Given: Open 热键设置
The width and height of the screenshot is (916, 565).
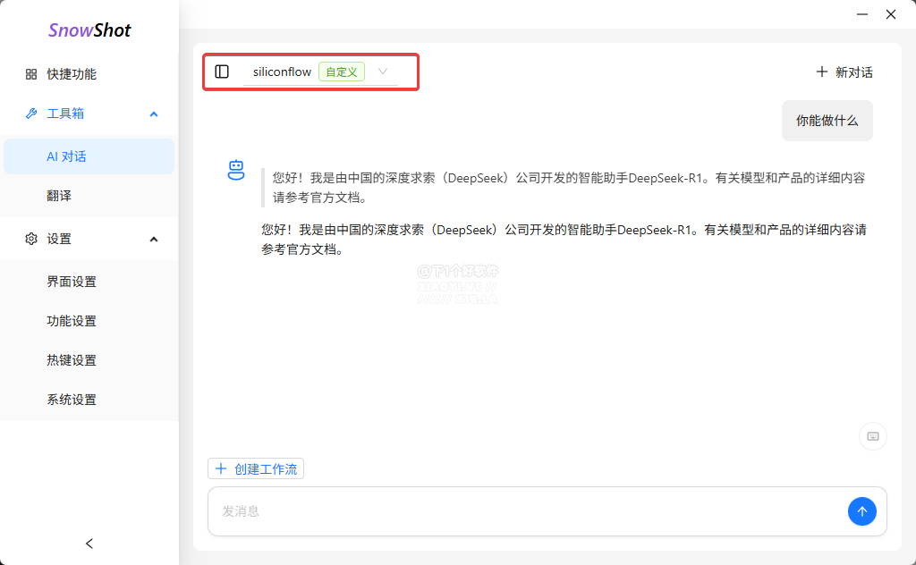Looking at the screenshot, I should tap(89, 360).
